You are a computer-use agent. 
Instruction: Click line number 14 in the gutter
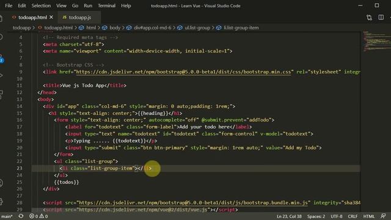pos(20,106)
